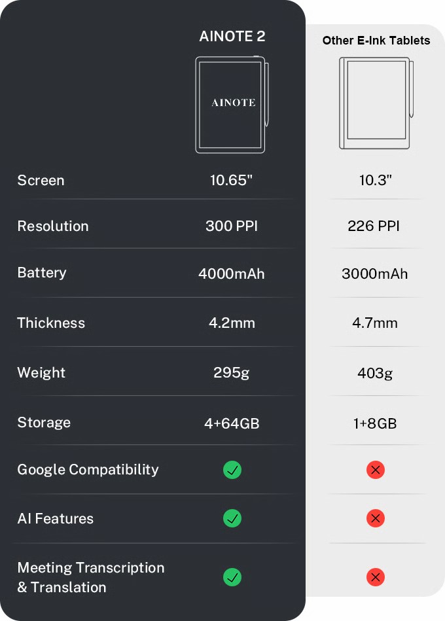This screenshot has height=621, width=445.
Task: Click the 300 PPI resolution value
Action: click(x=232, y=226)
